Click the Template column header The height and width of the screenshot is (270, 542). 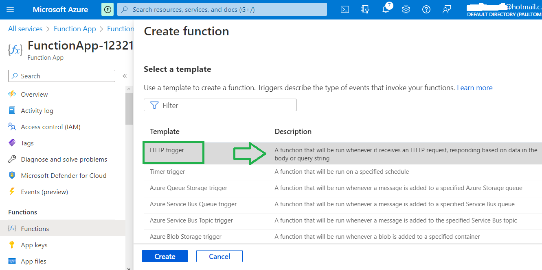[x=165, y=131]
